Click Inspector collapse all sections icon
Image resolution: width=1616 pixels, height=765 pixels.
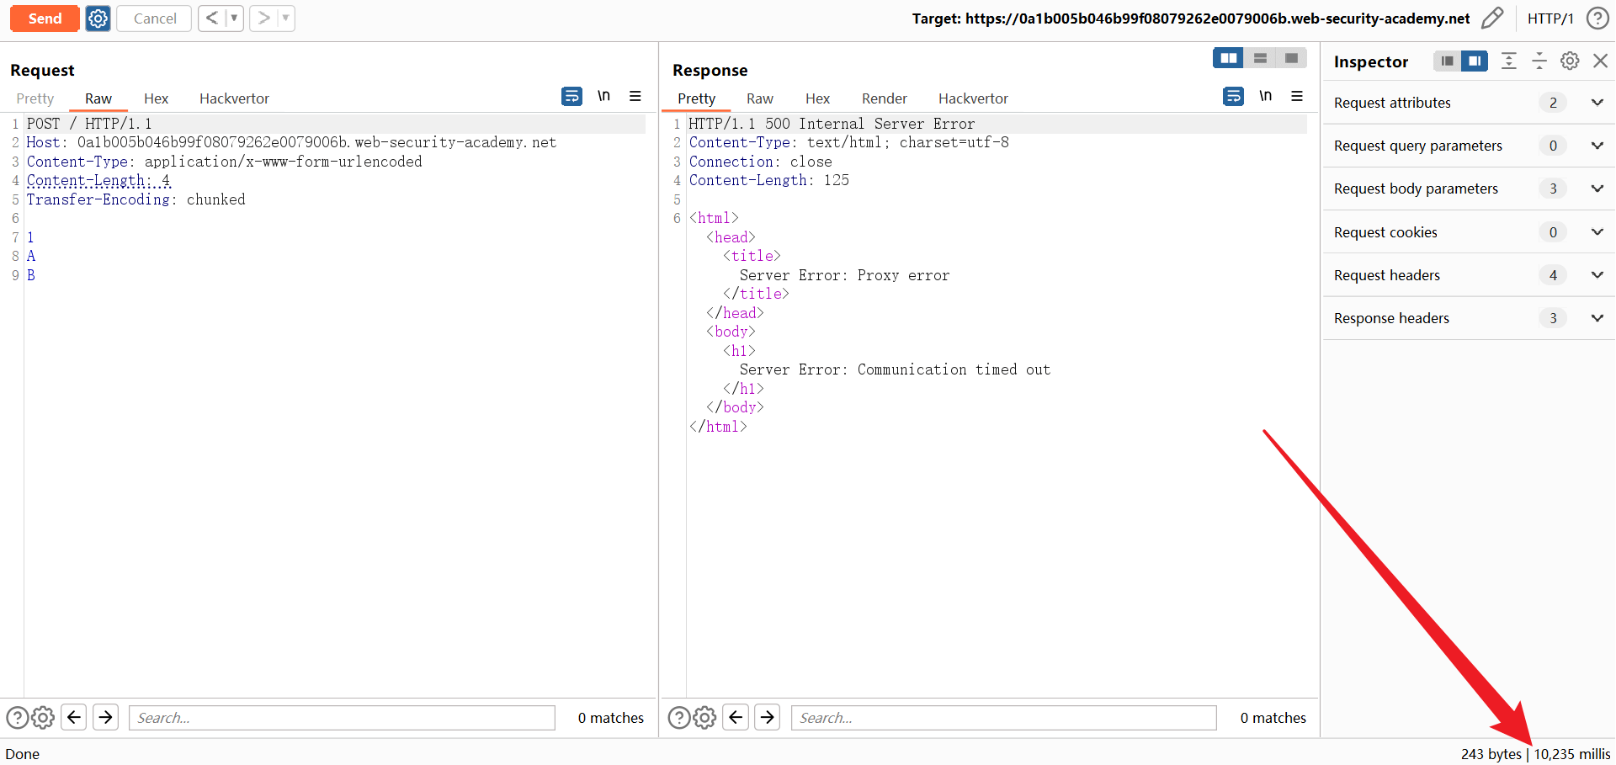point(1539,61)
